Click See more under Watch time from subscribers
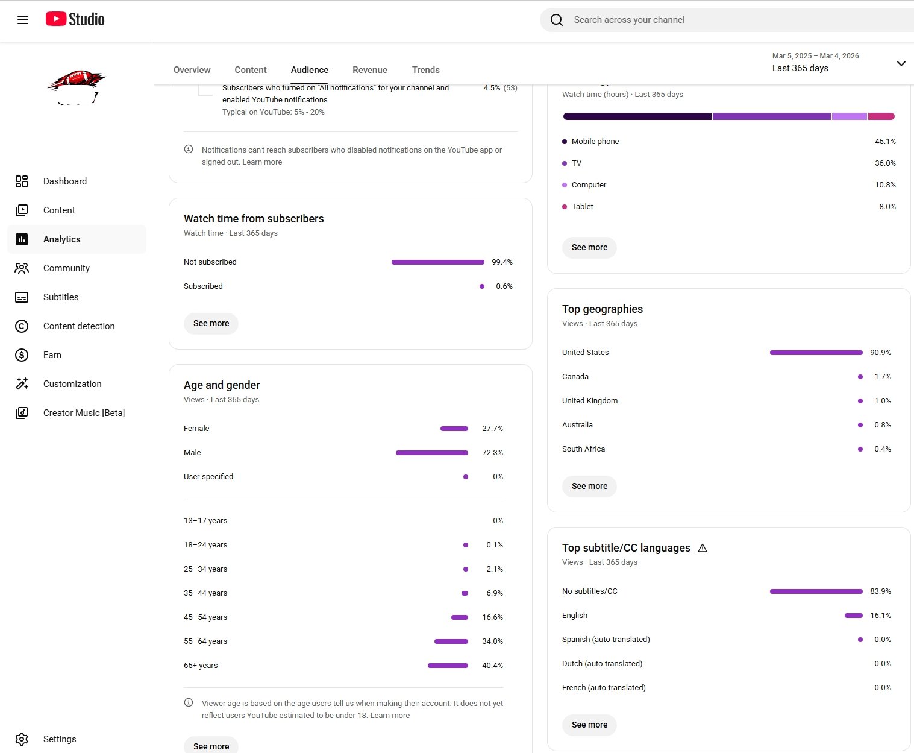 pyautogui.click(x=211, y=323)
